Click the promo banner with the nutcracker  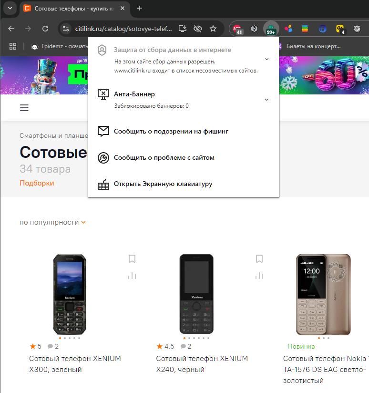[44, 75]
